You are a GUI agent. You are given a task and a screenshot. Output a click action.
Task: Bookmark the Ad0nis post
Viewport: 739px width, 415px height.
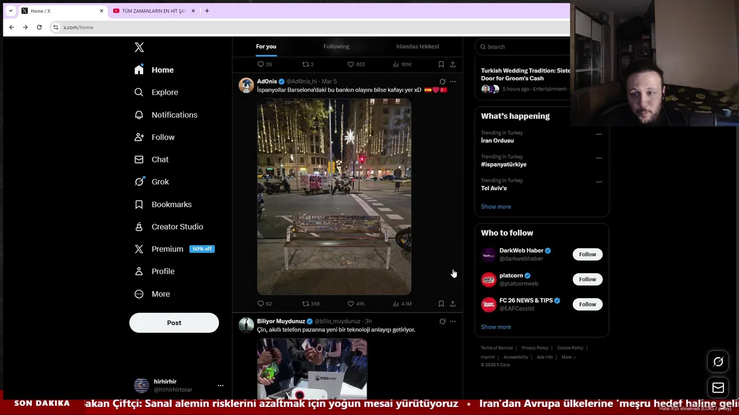pyautogui.click(x=441, y=304)
